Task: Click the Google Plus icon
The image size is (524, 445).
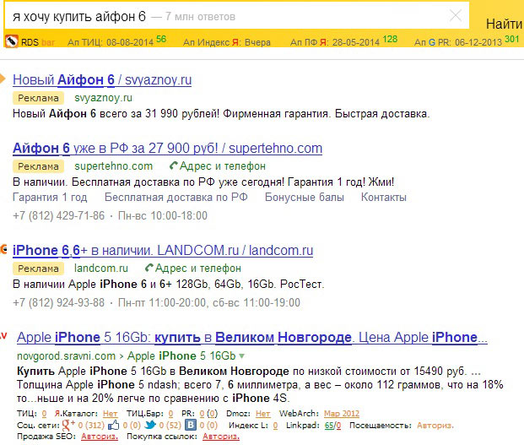Action: 68,425
